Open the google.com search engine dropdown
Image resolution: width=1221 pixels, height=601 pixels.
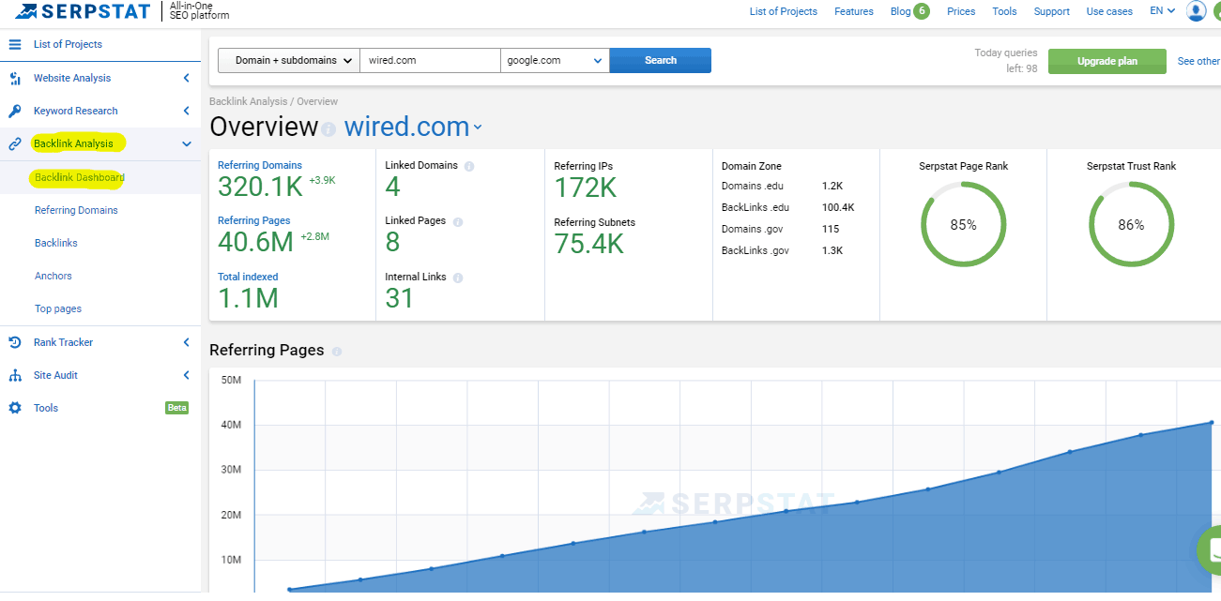click(x=555, y=60)
